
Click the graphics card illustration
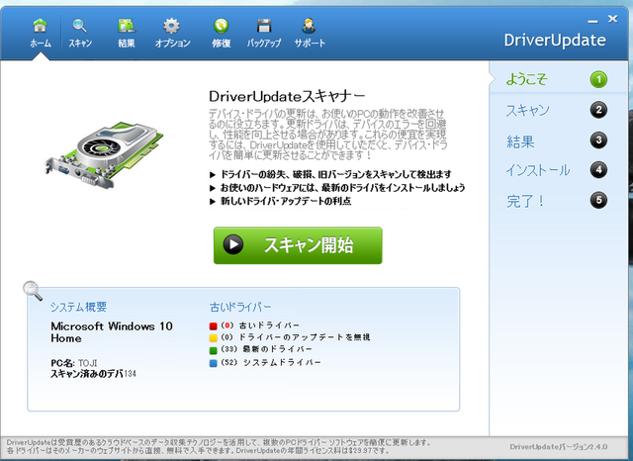[104, 155]
